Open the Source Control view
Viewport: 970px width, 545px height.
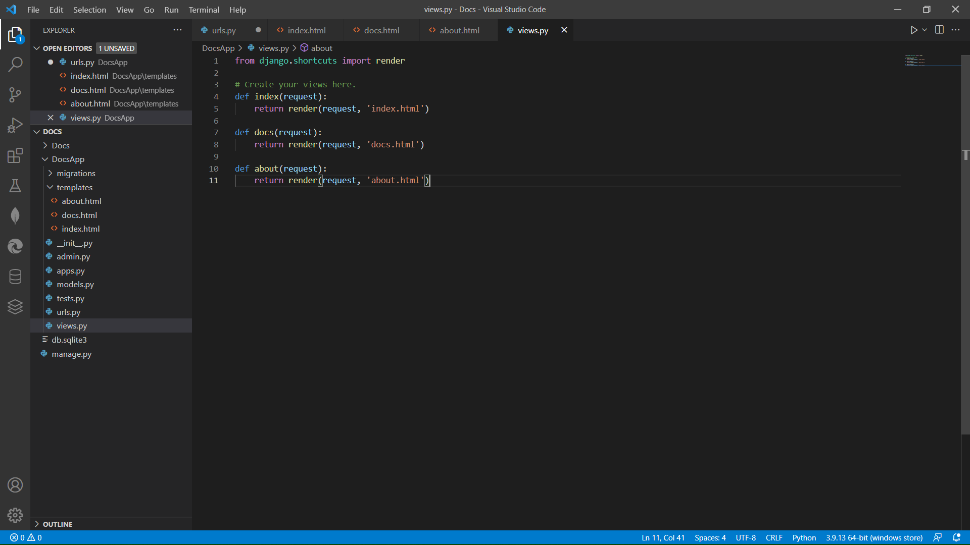coord(15,95)
